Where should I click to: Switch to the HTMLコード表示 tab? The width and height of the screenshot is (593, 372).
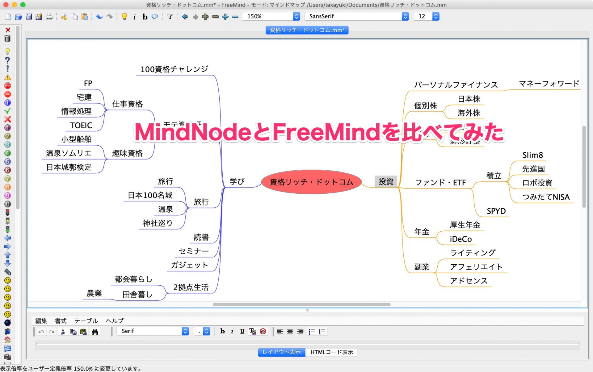[331, 352]
